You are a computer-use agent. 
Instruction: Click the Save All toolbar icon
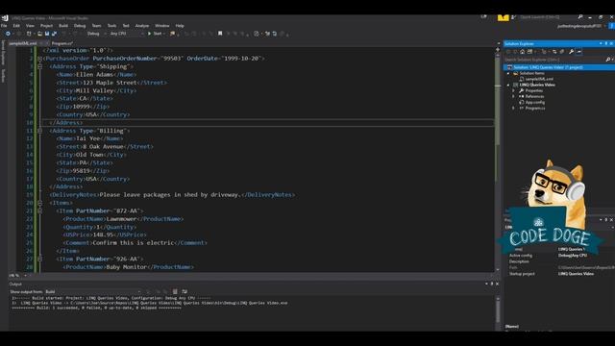tap(54, 34)
